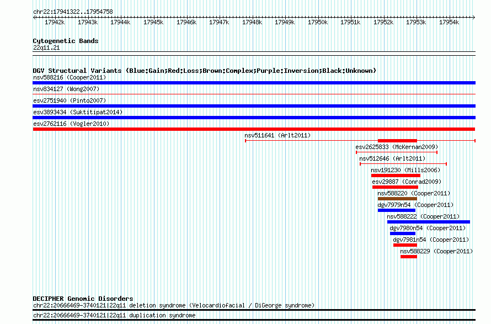Click the esv2625833 (McKernan2009) label
This screenshot has height=324, width=491.
click(397, 147)
